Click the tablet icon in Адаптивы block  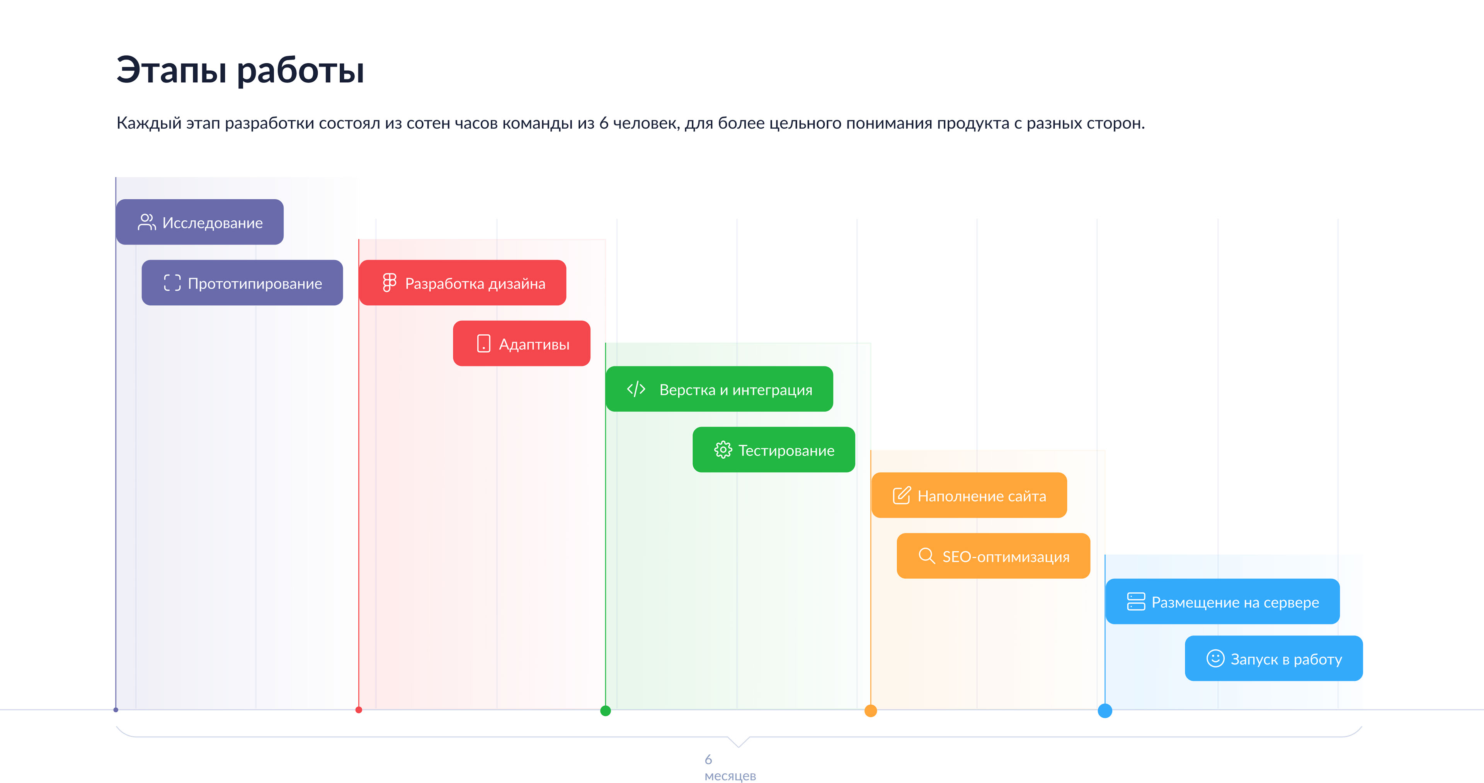(x=483, y=344)
